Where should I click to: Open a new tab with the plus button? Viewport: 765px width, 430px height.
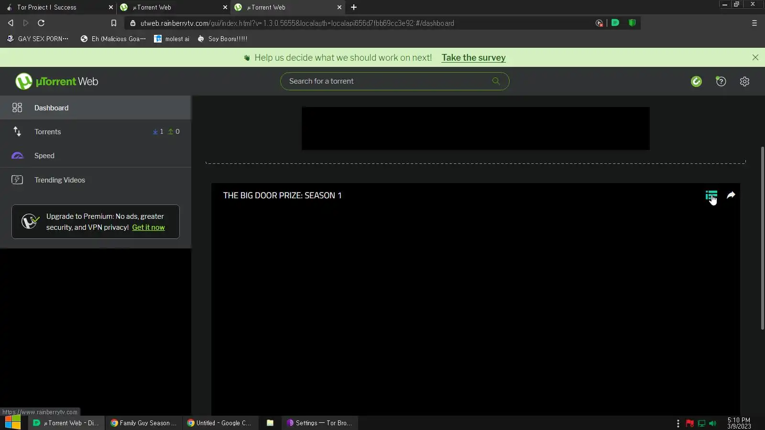click(354, 7)
